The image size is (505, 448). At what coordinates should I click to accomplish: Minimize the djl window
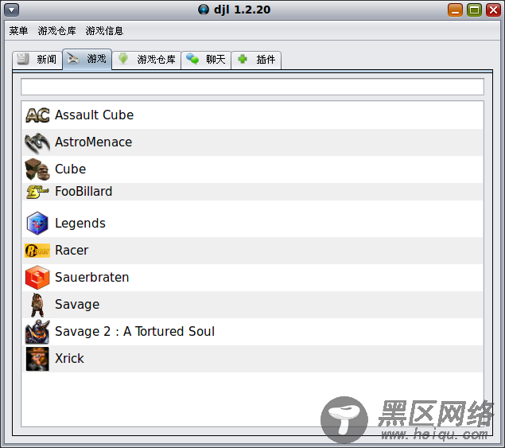tap(455, 10)
